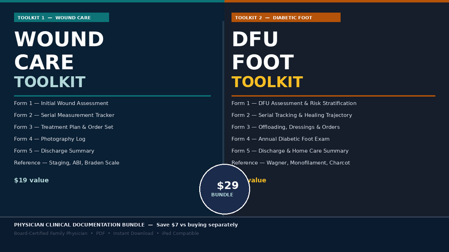Click the $19 value price text

point(31,180)
